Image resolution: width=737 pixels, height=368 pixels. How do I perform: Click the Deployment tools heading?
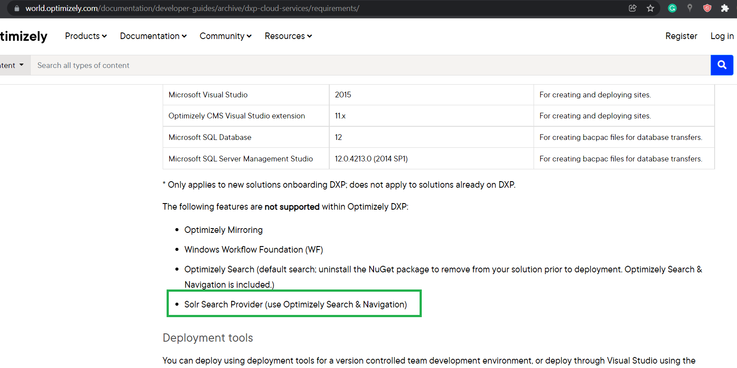click(x=208, y=338)
